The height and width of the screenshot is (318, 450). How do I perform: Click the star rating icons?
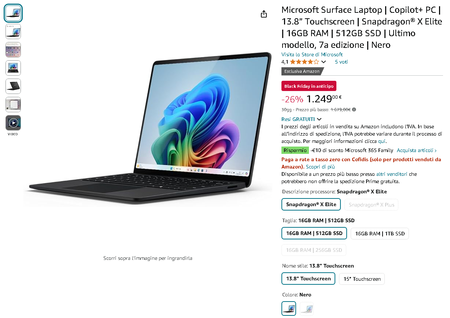[x=304, y=62]
